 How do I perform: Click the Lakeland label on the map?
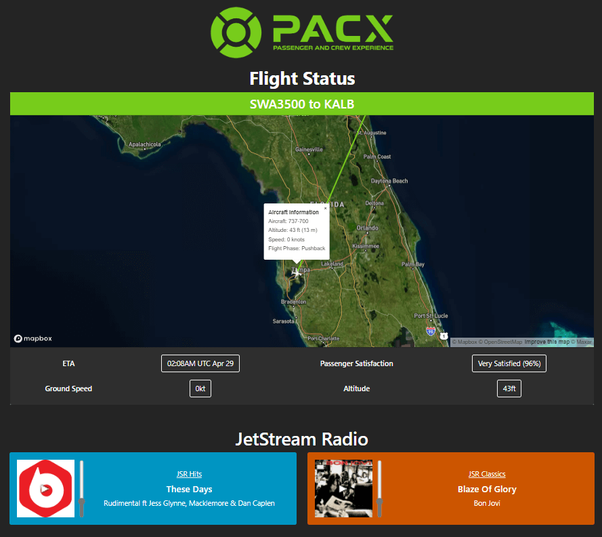(332, 264)
